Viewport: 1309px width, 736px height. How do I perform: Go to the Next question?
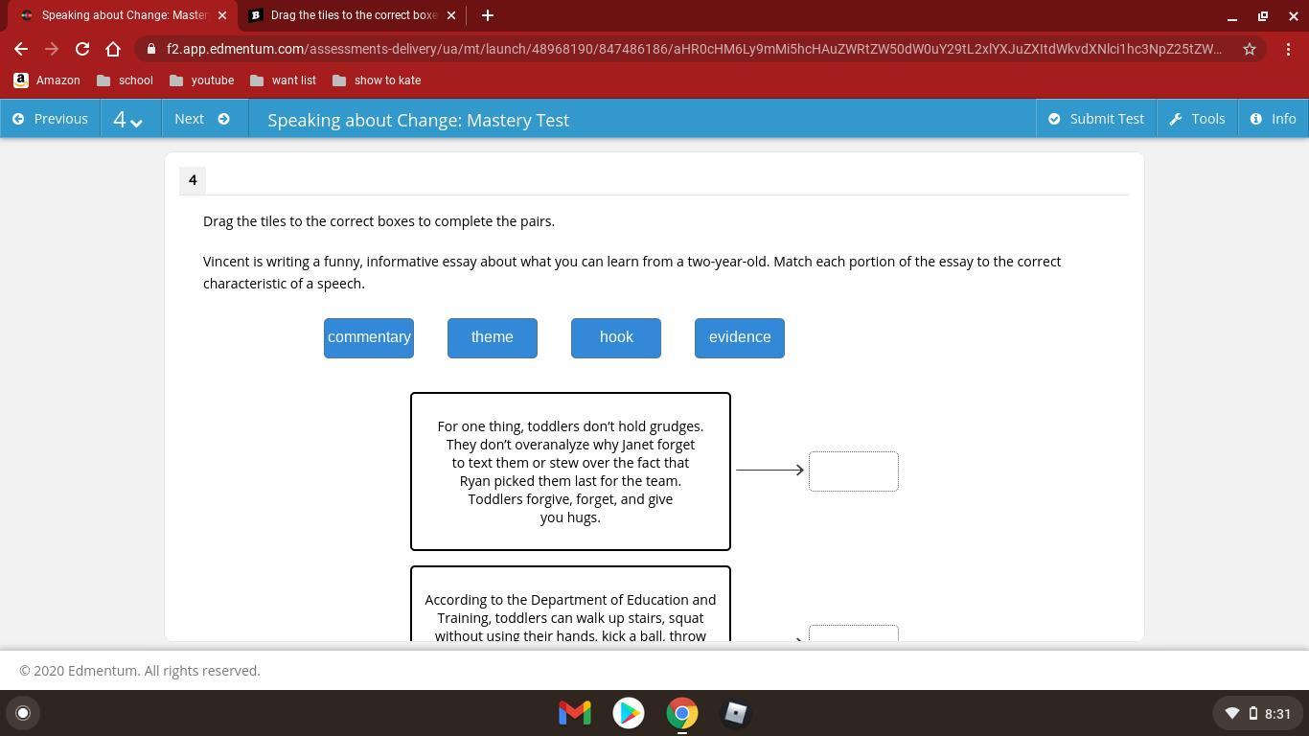(202, 119)
